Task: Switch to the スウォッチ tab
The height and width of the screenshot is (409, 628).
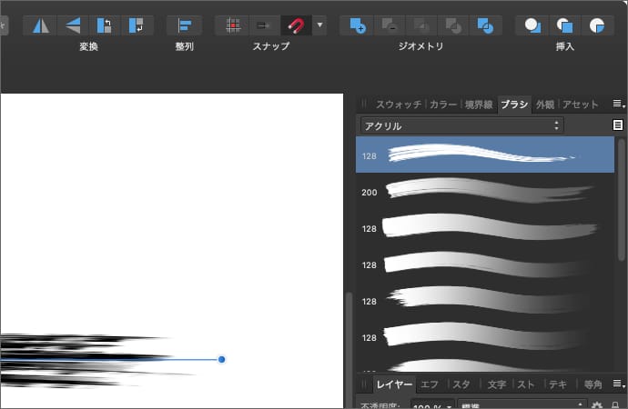Action: point(397,105)
